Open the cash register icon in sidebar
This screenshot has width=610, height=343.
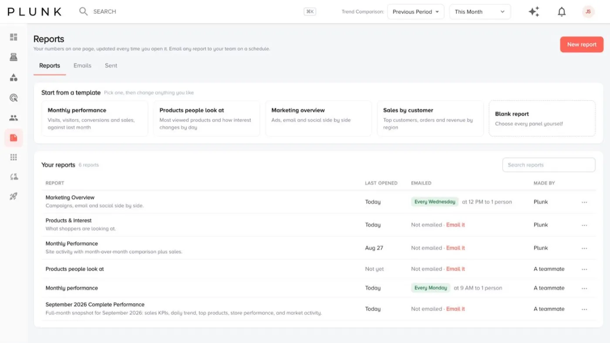(x=14, y=57)
